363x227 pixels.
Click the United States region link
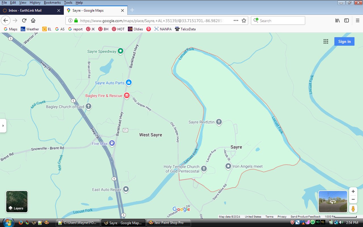point(253,217)
